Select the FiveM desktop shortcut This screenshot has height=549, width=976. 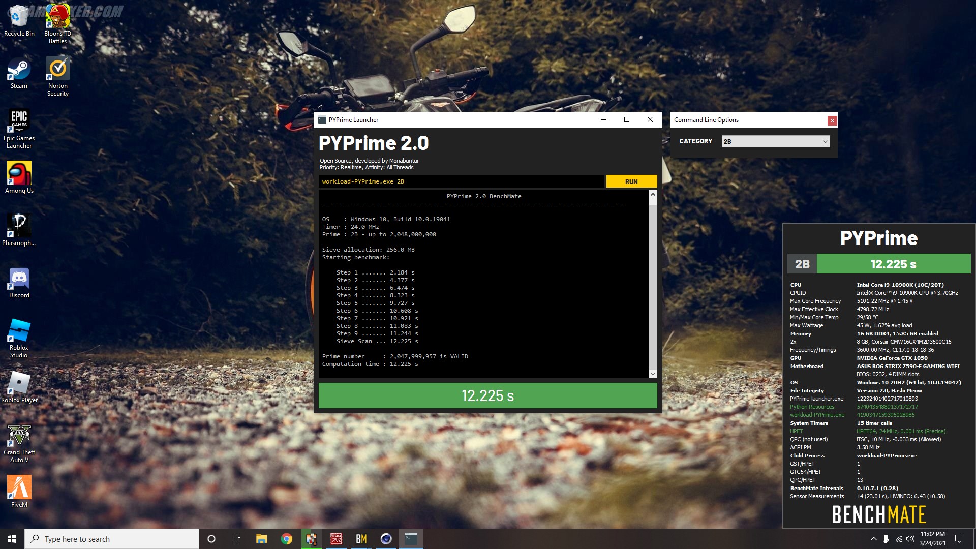19,491
